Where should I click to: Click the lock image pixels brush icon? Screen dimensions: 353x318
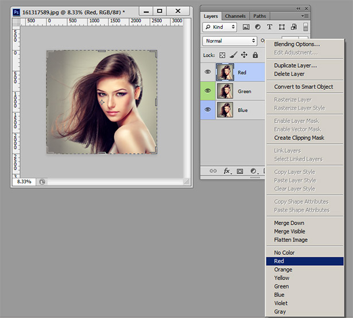(x=233, y=55)
